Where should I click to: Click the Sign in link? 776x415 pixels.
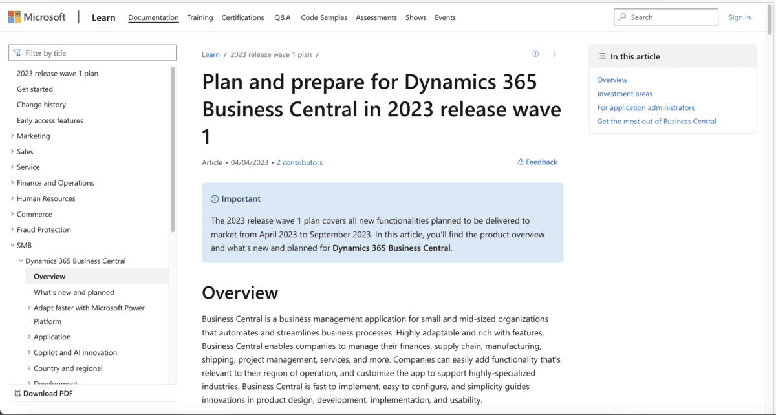tap(739, 17)
